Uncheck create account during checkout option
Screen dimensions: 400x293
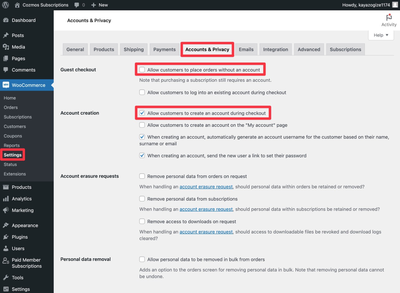click(142, 113)
